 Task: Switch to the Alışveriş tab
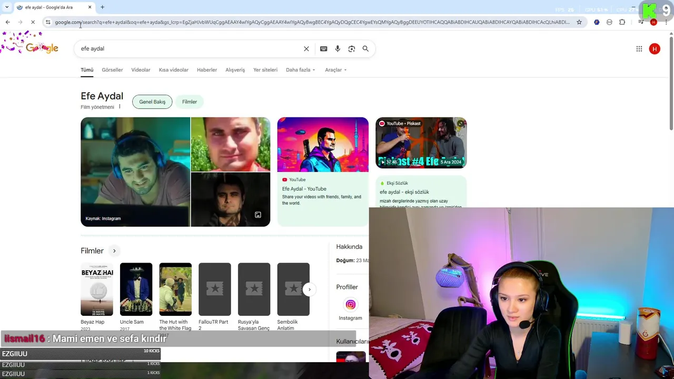click(x=235, y=70)
